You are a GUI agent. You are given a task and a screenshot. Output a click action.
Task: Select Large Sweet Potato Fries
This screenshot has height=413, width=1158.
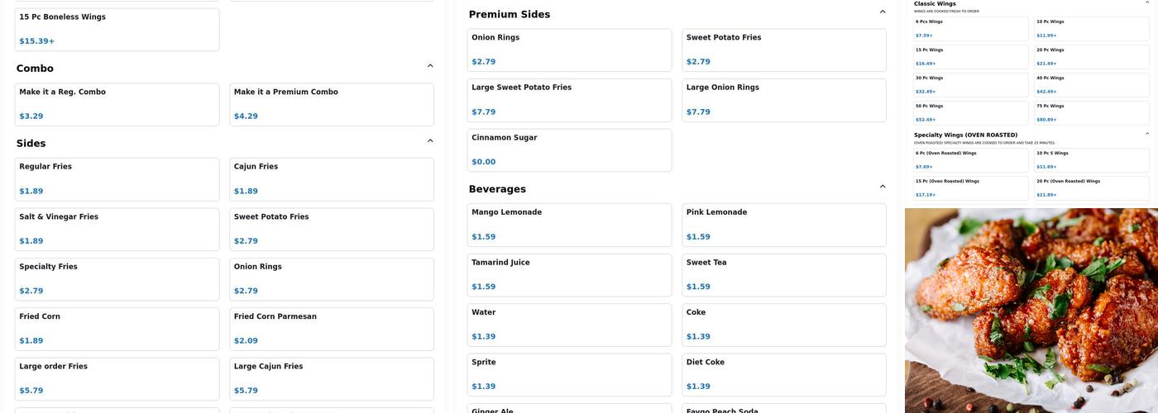[x=569, y=100]
